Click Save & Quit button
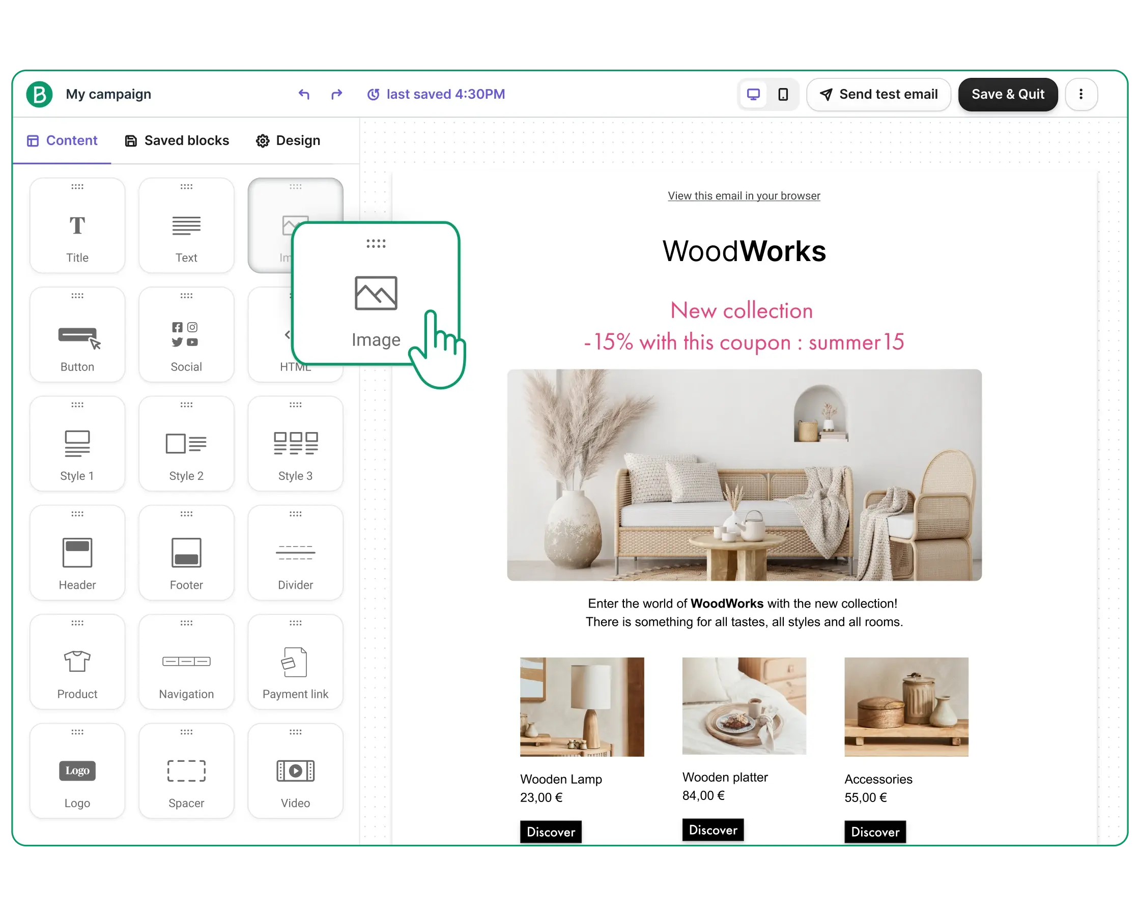1140x916 pixels. [x=1008, y=94]
